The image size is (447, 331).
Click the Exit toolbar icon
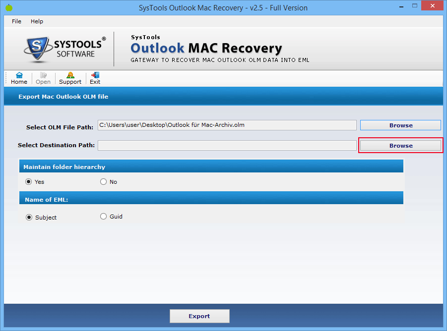(95, 78)
